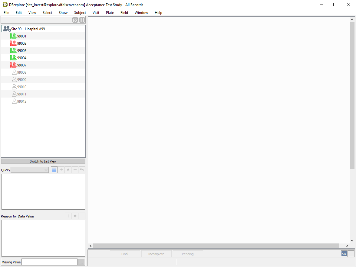356x267 pixels.
Task: Select subject 99002 in the tree
Action: coord(21,43)
